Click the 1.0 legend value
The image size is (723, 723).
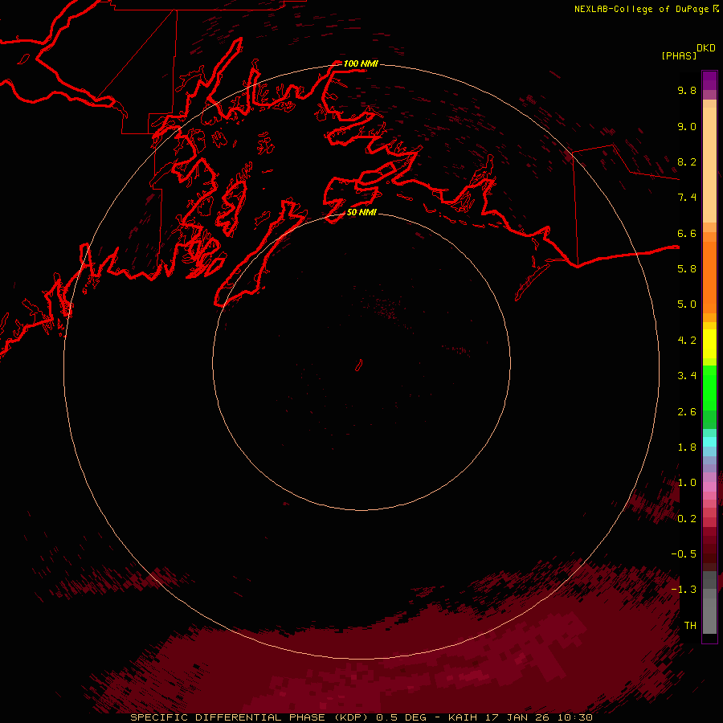click(x=687, y=483)
